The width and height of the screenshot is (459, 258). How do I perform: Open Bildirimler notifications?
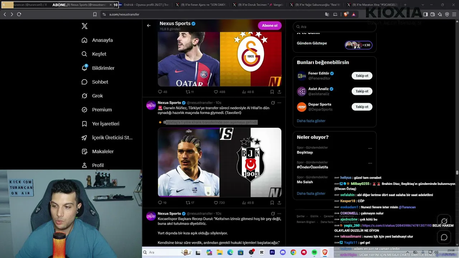(98, 68)
